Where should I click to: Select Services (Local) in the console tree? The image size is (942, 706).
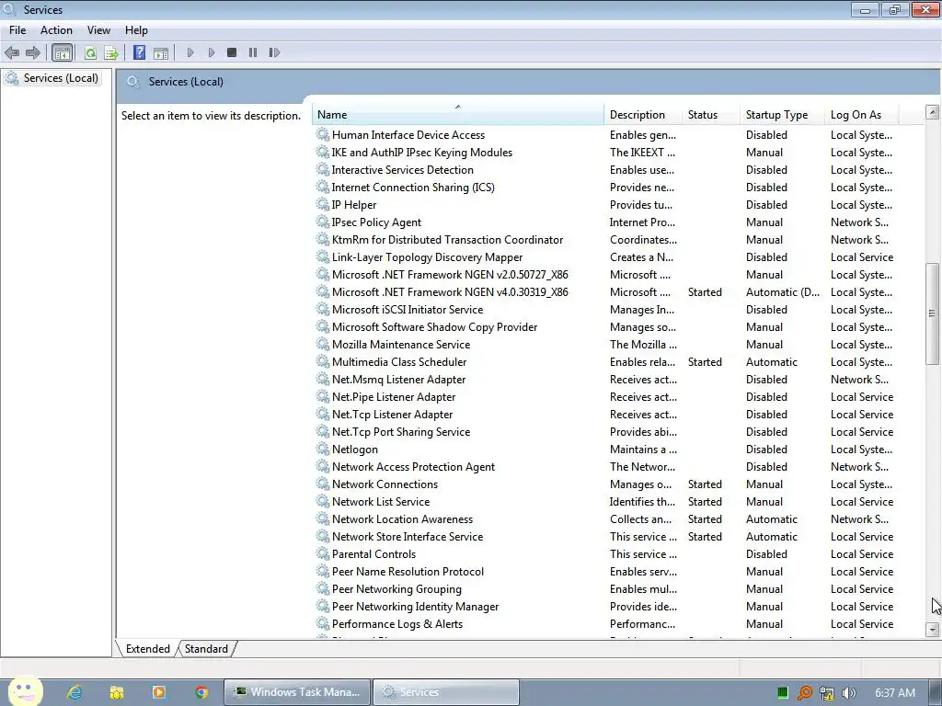[60, 78]
